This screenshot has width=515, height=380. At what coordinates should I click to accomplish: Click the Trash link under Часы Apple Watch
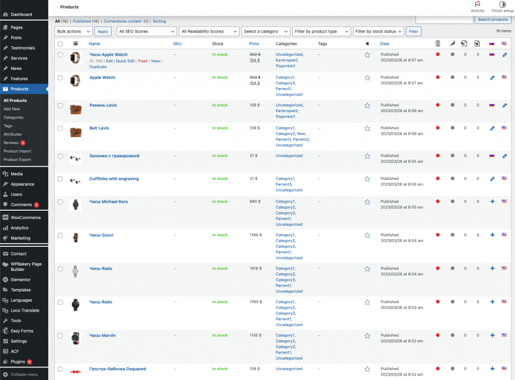[142, 61]
